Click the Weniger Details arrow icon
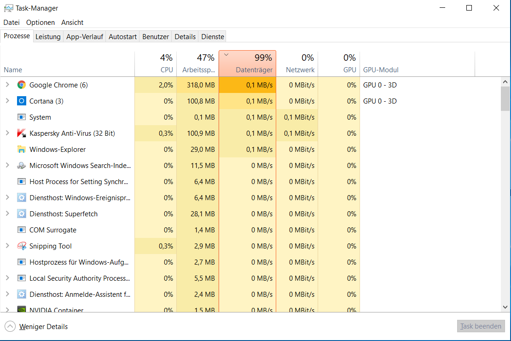 (x=10, y=326)
